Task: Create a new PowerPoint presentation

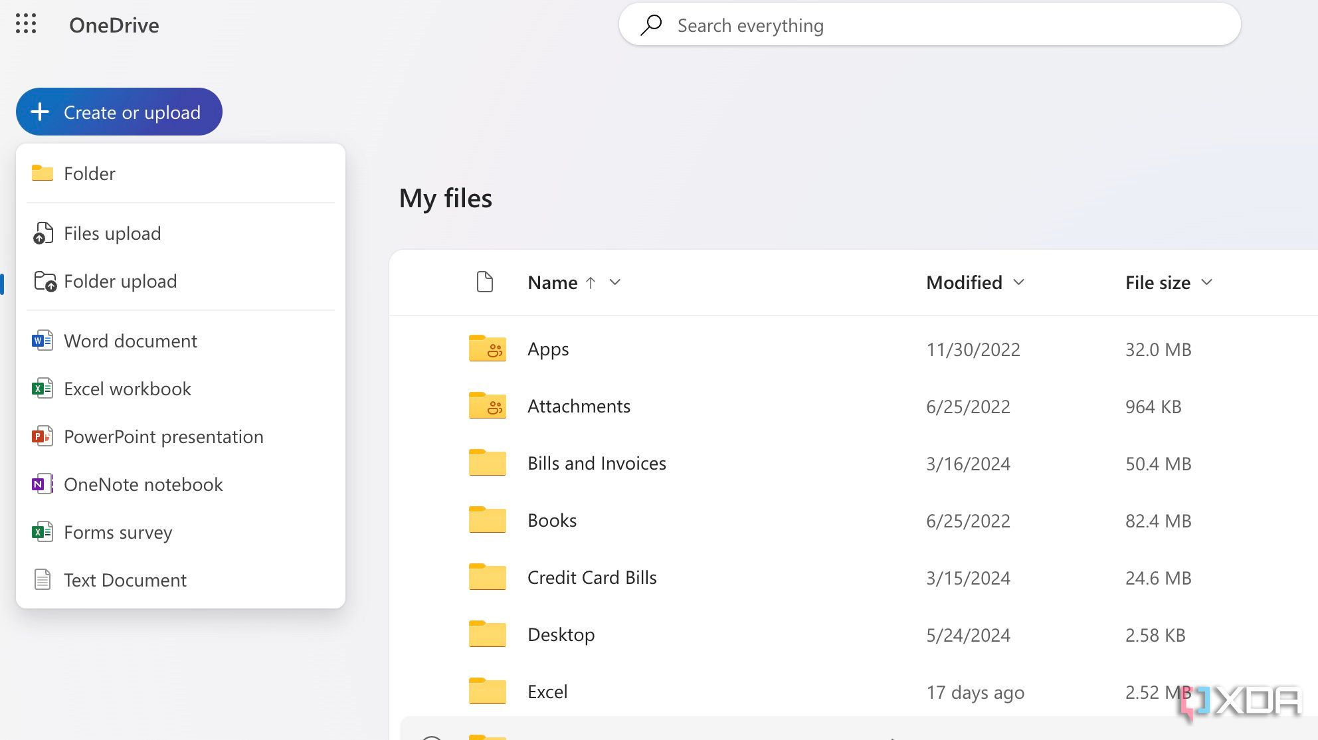Action: point(181,436)
